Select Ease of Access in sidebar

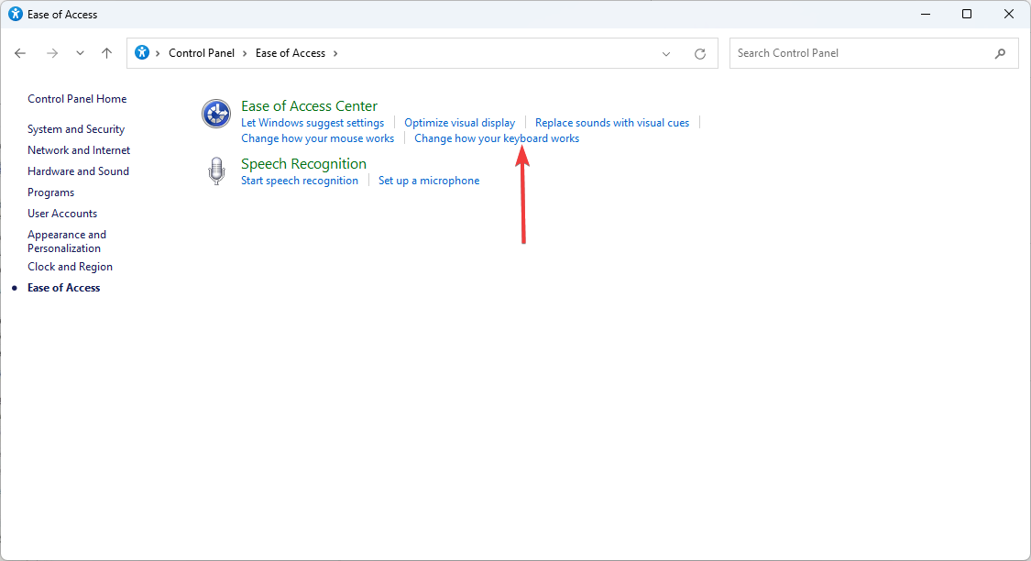pos(64,288)
